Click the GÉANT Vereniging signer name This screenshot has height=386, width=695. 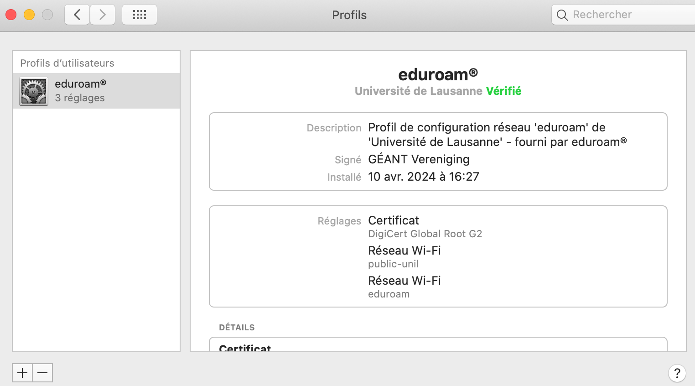pos(419,159)
